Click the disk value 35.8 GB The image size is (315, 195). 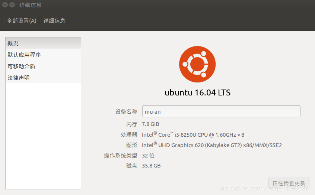151,166
